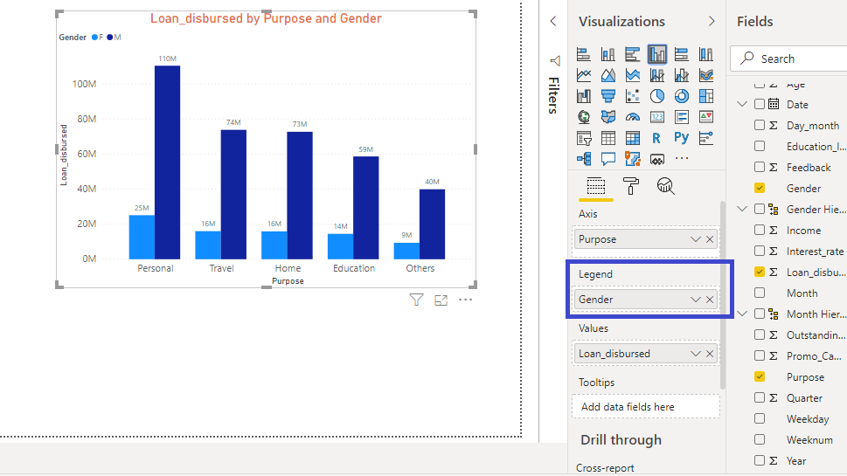Viewport: 847px width, 476px height.
Task: Switch to the Fields well tab
Action: [596, 185]
